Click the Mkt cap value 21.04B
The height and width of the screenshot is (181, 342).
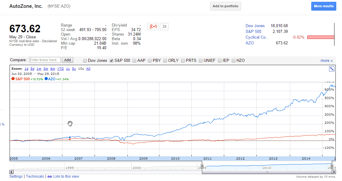coord(100,43)
